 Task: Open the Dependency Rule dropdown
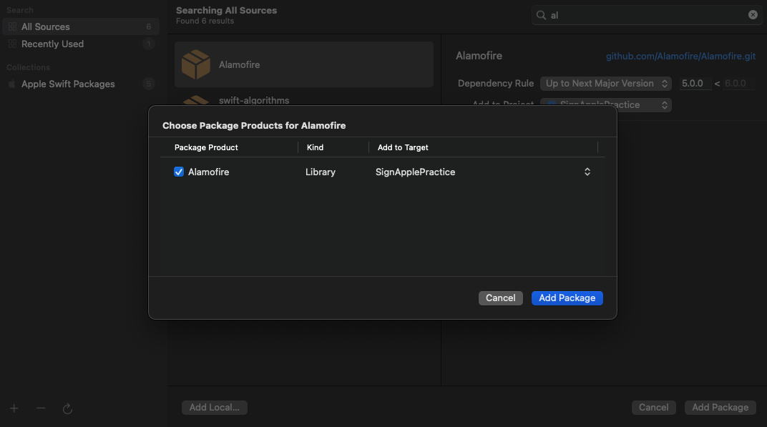pos(605,83)
